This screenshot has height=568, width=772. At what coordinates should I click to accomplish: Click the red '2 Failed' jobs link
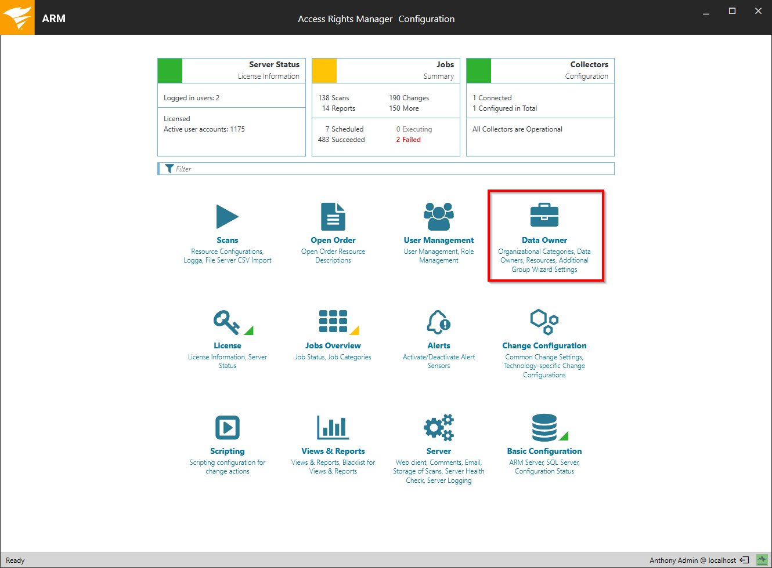pyautogui.click(x=408, y=140)
